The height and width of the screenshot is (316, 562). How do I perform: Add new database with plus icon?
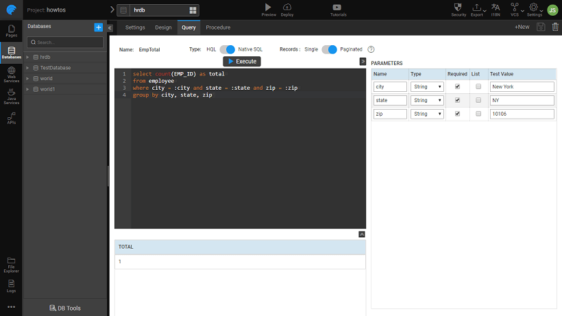[x=98, y=27]
